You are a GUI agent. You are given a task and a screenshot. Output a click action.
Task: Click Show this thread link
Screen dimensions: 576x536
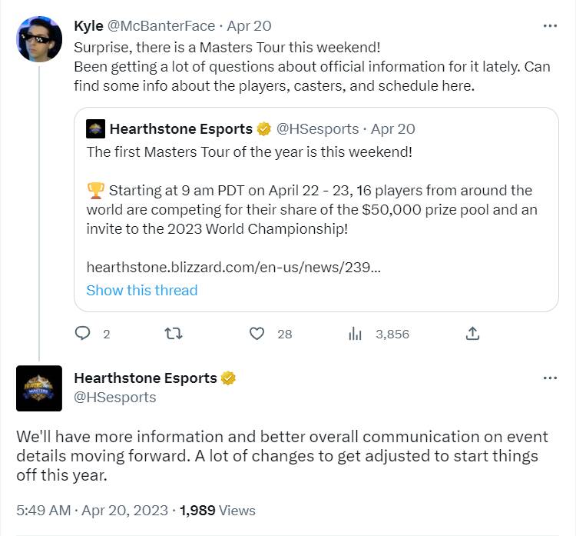click(141, 290)
